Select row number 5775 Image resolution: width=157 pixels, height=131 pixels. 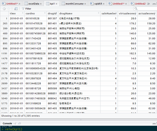pos(4,104)
